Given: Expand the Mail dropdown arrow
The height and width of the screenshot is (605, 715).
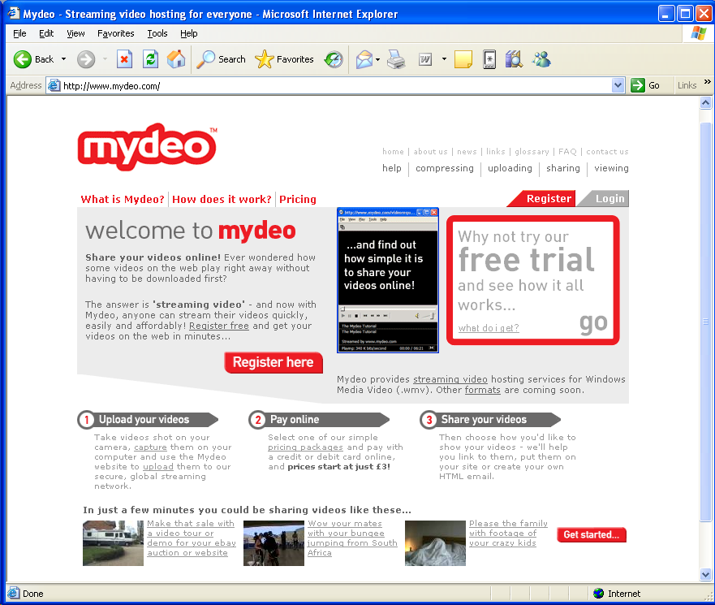Looking at the screenshot, I should 377,59.
